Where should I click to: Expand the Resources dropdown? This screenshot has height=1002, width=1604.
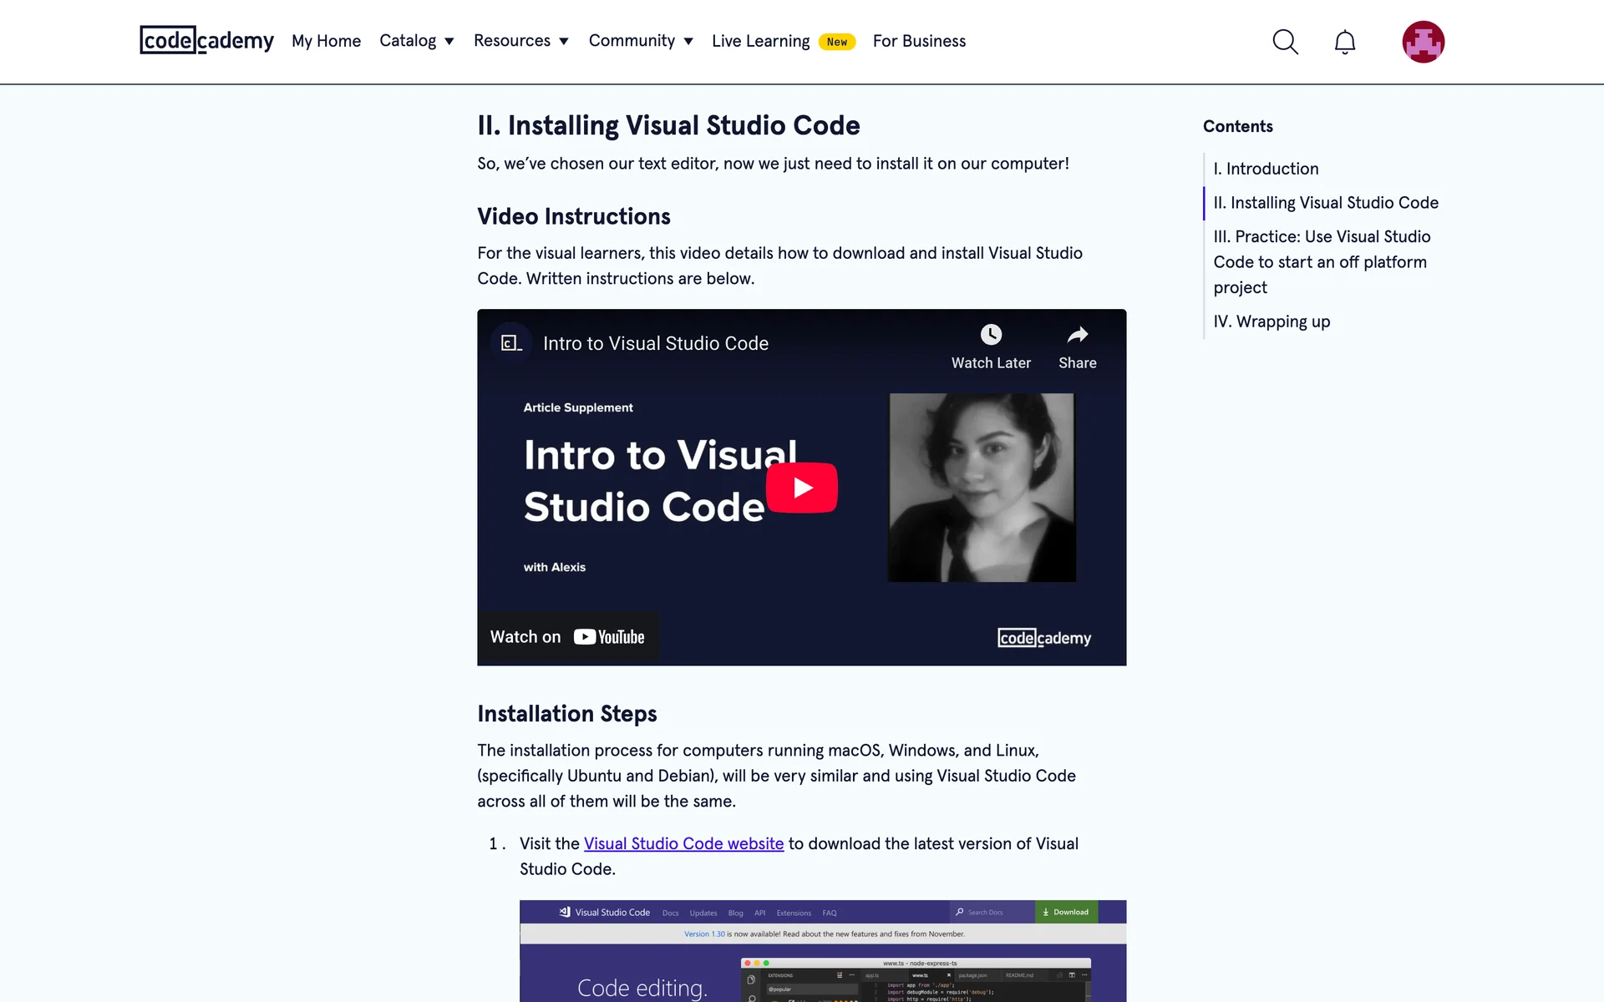(520, 41)
